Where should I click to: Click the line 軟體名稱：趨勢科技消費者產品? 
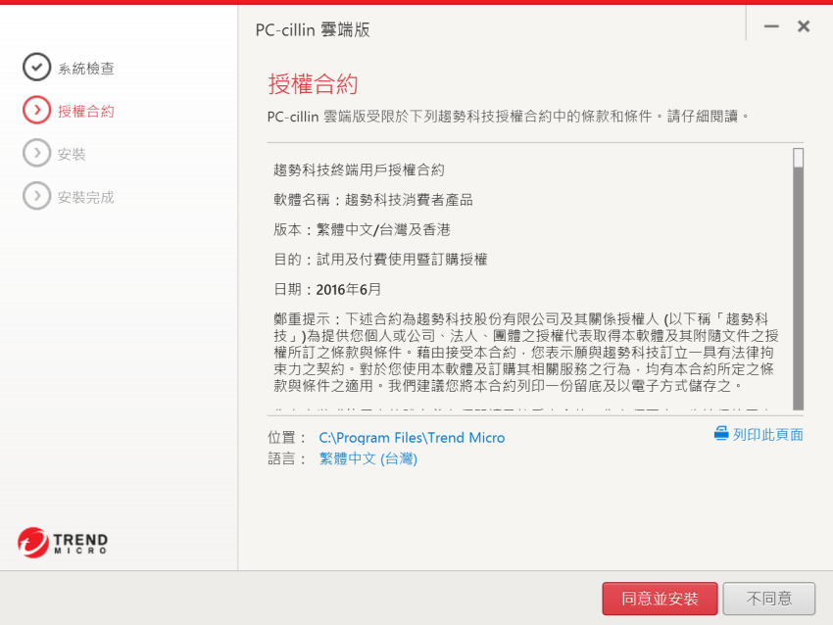tap(373, 200)
